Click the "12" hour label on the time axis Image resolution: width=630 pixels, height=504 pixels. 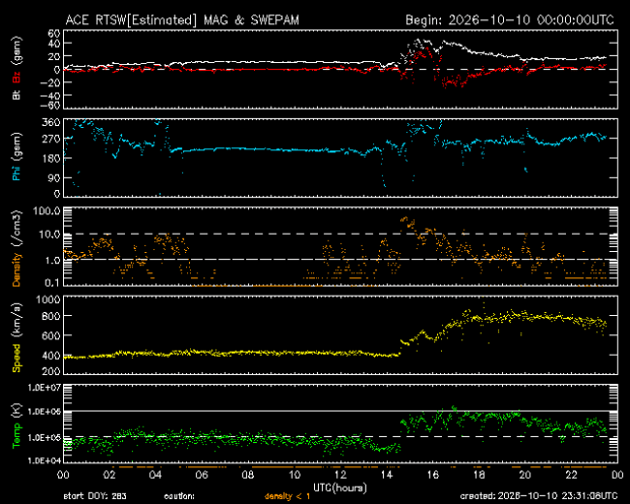[341, 475]
